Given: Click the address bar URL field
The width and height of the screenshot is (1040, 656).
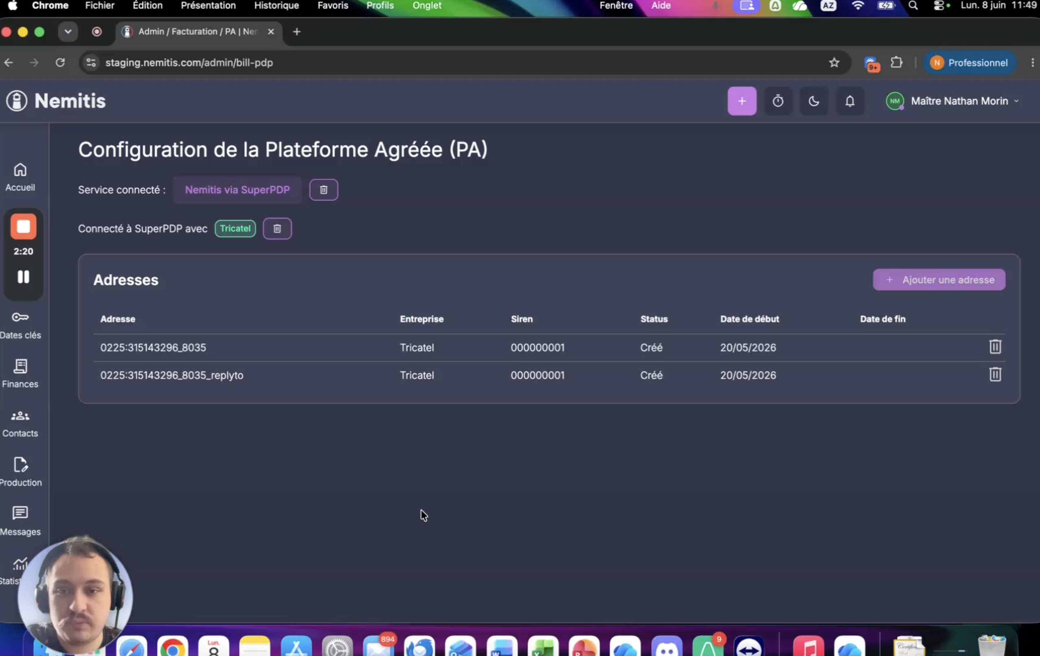Looking at the screenshot, I should [x=465, y=63].
